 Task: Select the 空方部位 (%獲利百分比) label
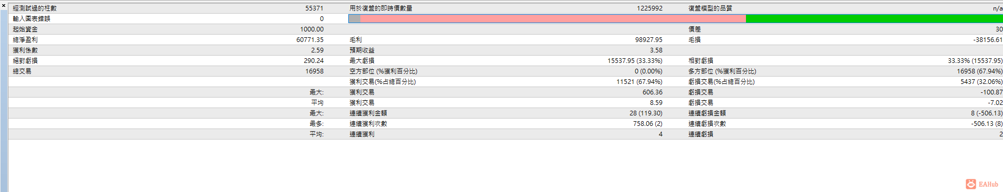click(383, 71)
